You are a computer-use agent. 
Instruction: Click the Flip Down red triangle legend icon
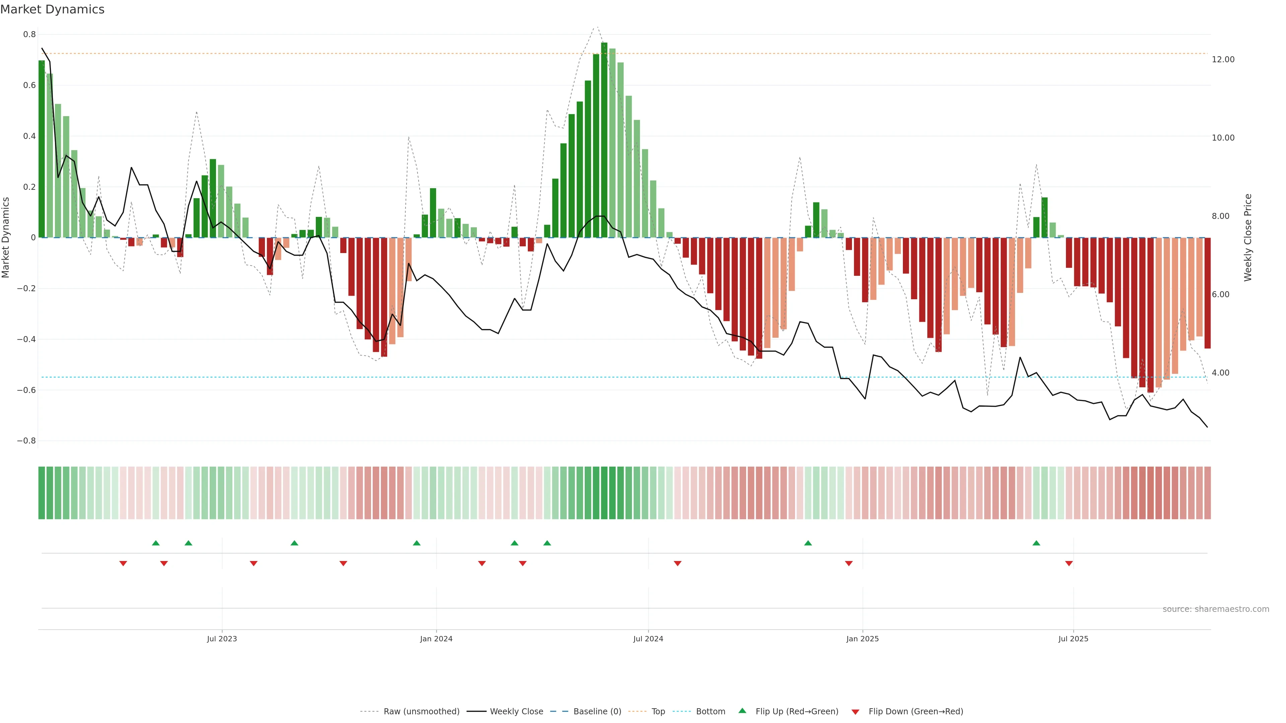[855, 712]
